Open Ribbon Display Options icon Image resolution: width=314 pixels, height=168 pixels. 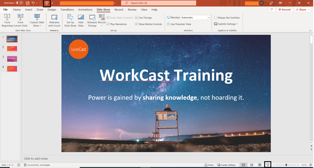281,3
